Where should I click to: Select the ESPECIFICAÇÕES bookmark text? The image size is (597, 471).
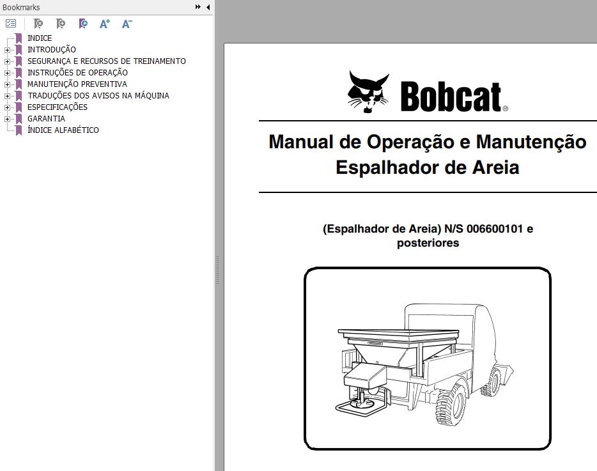click(57, 107)
